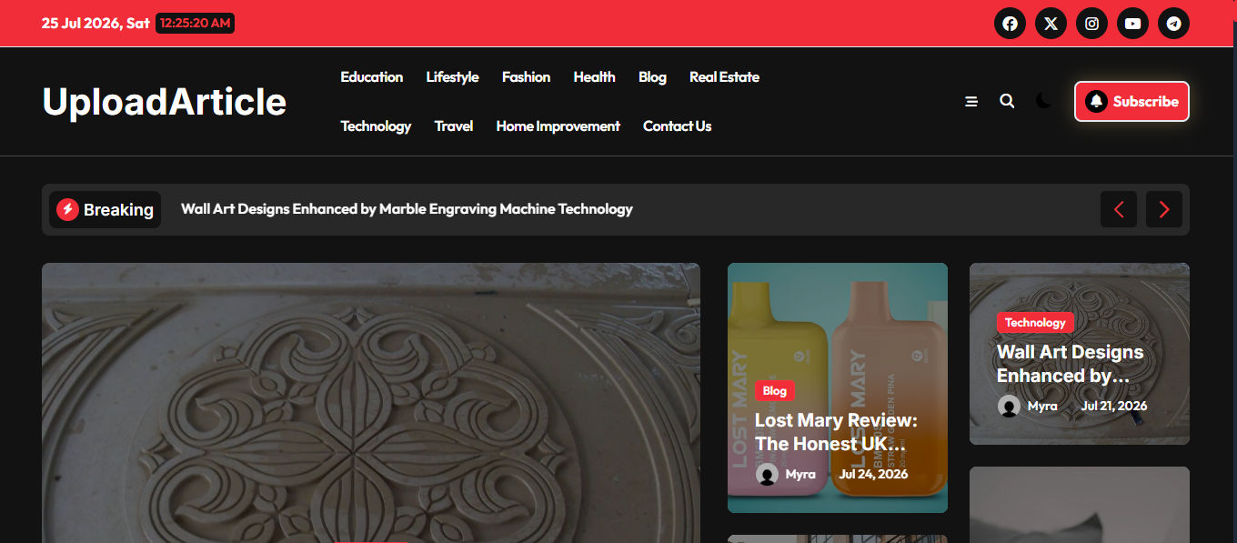This screenshot has height=543, width=1237.
Task: Click Technology tag on Wall Art card
Action: pyautogui.click(x=1035, y=323)
